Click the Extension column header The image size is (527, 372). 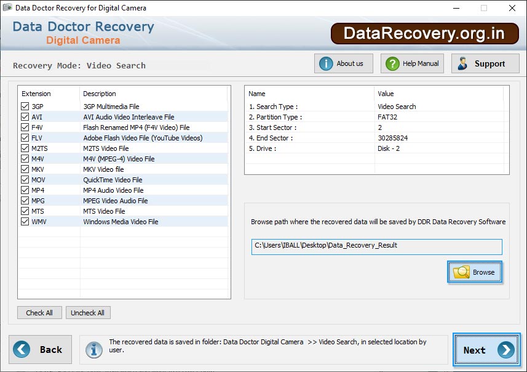pos(36,94)
